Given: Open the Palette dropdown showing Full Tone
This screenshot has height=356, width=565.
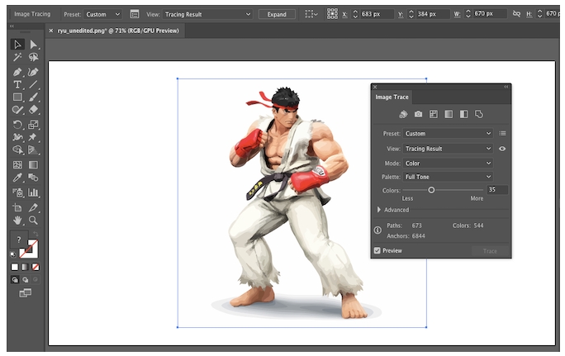Looking at the screenshot, I should [448, 177].
